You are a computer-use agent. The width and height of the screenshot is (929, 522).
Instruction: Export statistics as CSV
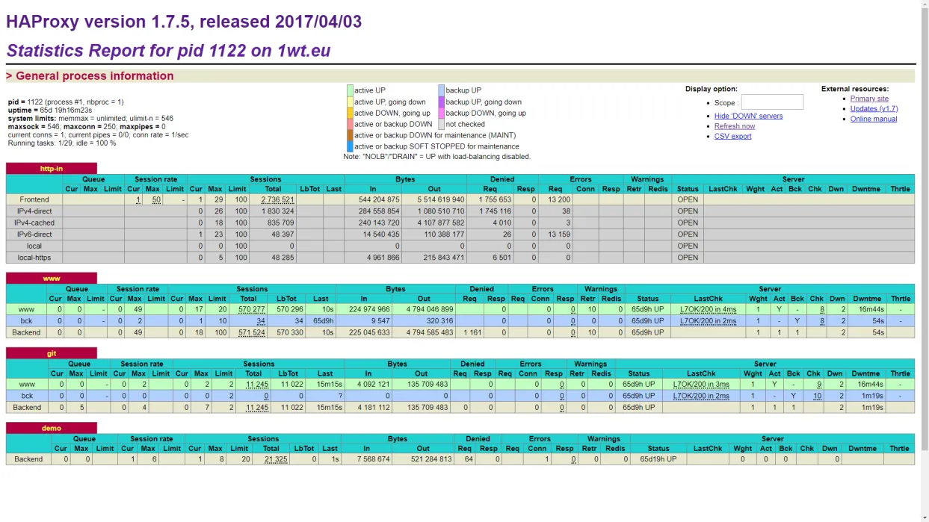(x=732, y=136)
